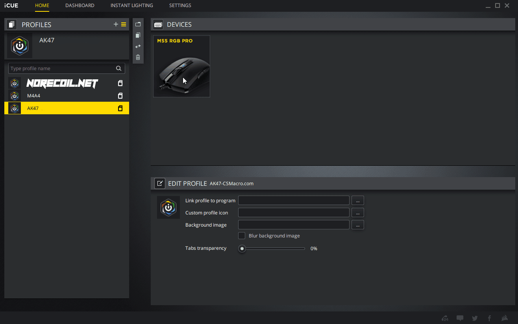Viewport: 518px width, 324px height.
Task: Switch to the HOME tab
Action: tap(42, 5)
